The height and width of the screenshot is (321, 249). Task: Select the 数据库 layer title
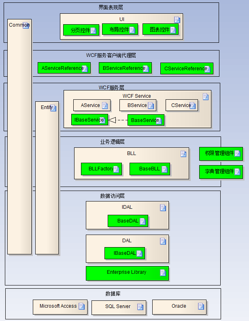[x=113, y=294]
